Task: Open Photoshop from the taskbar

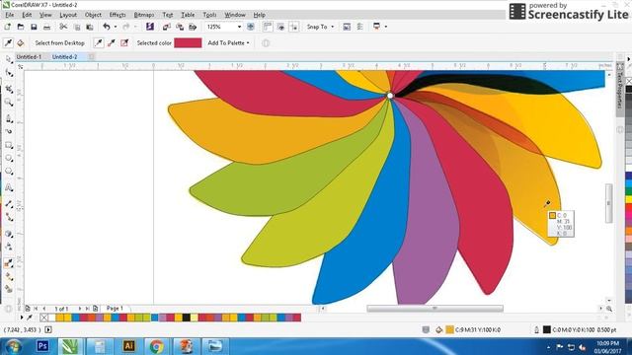Action: [x=42, y=346]
